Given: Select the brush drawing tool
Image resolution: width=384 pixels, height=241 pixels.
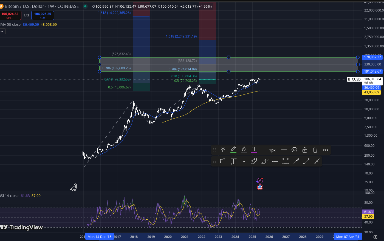Looking at the screenshot, I should [265, 162].
